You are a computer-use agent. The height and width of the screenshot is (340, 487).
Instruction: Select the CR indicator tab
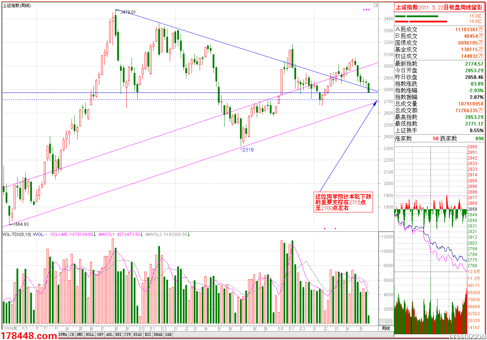coord(72,334)
